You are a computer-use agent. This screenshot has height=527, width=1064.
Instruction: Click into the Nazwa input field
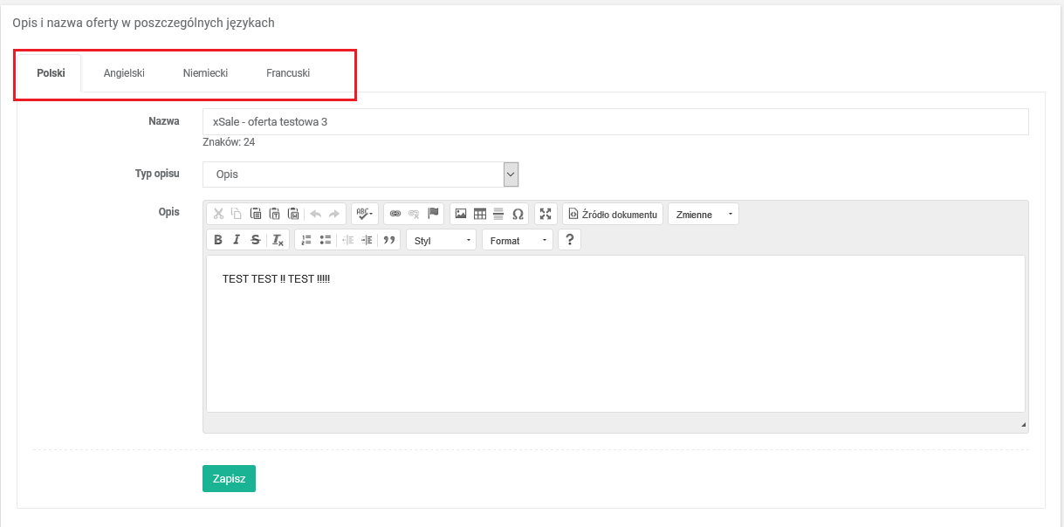point(615,122)
